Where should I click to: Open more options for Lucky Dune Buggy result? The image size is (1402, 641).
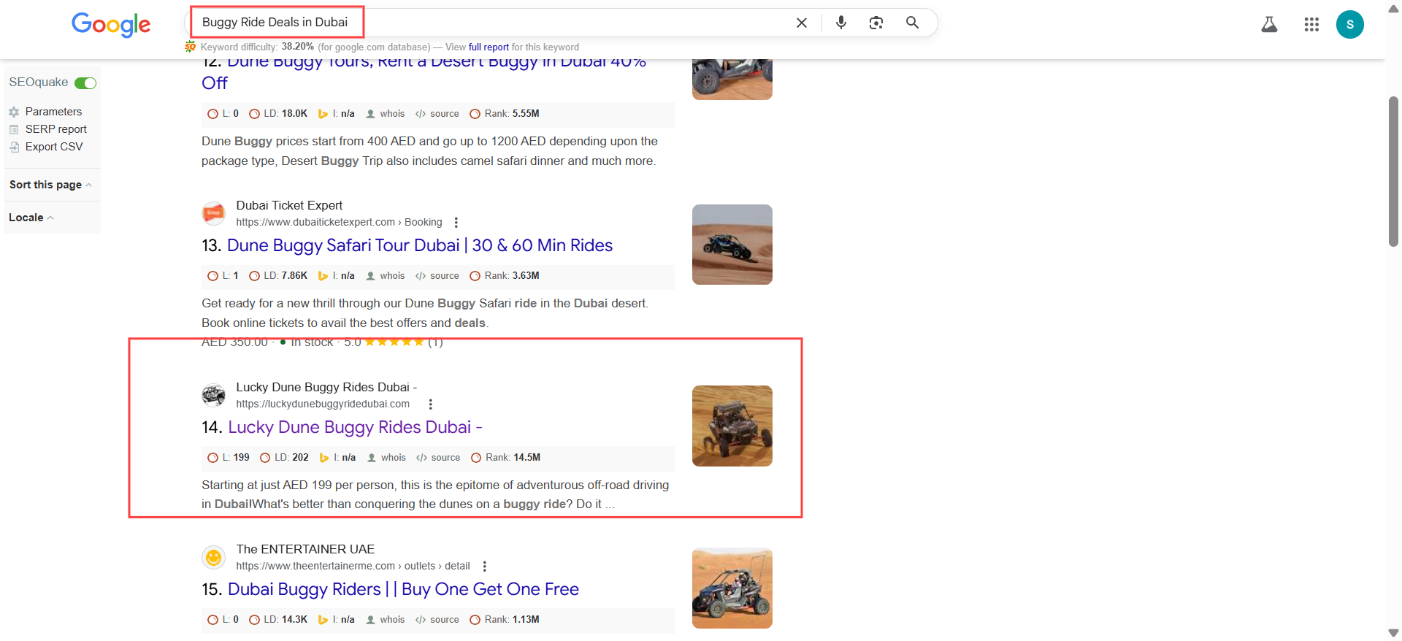pyautogui.click(x=431, y=404)
